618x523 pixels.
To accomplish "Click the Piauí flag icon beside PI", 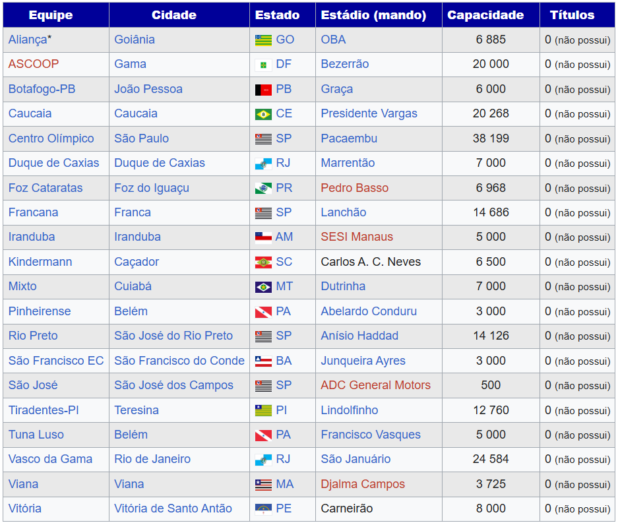I will [263, 411].
